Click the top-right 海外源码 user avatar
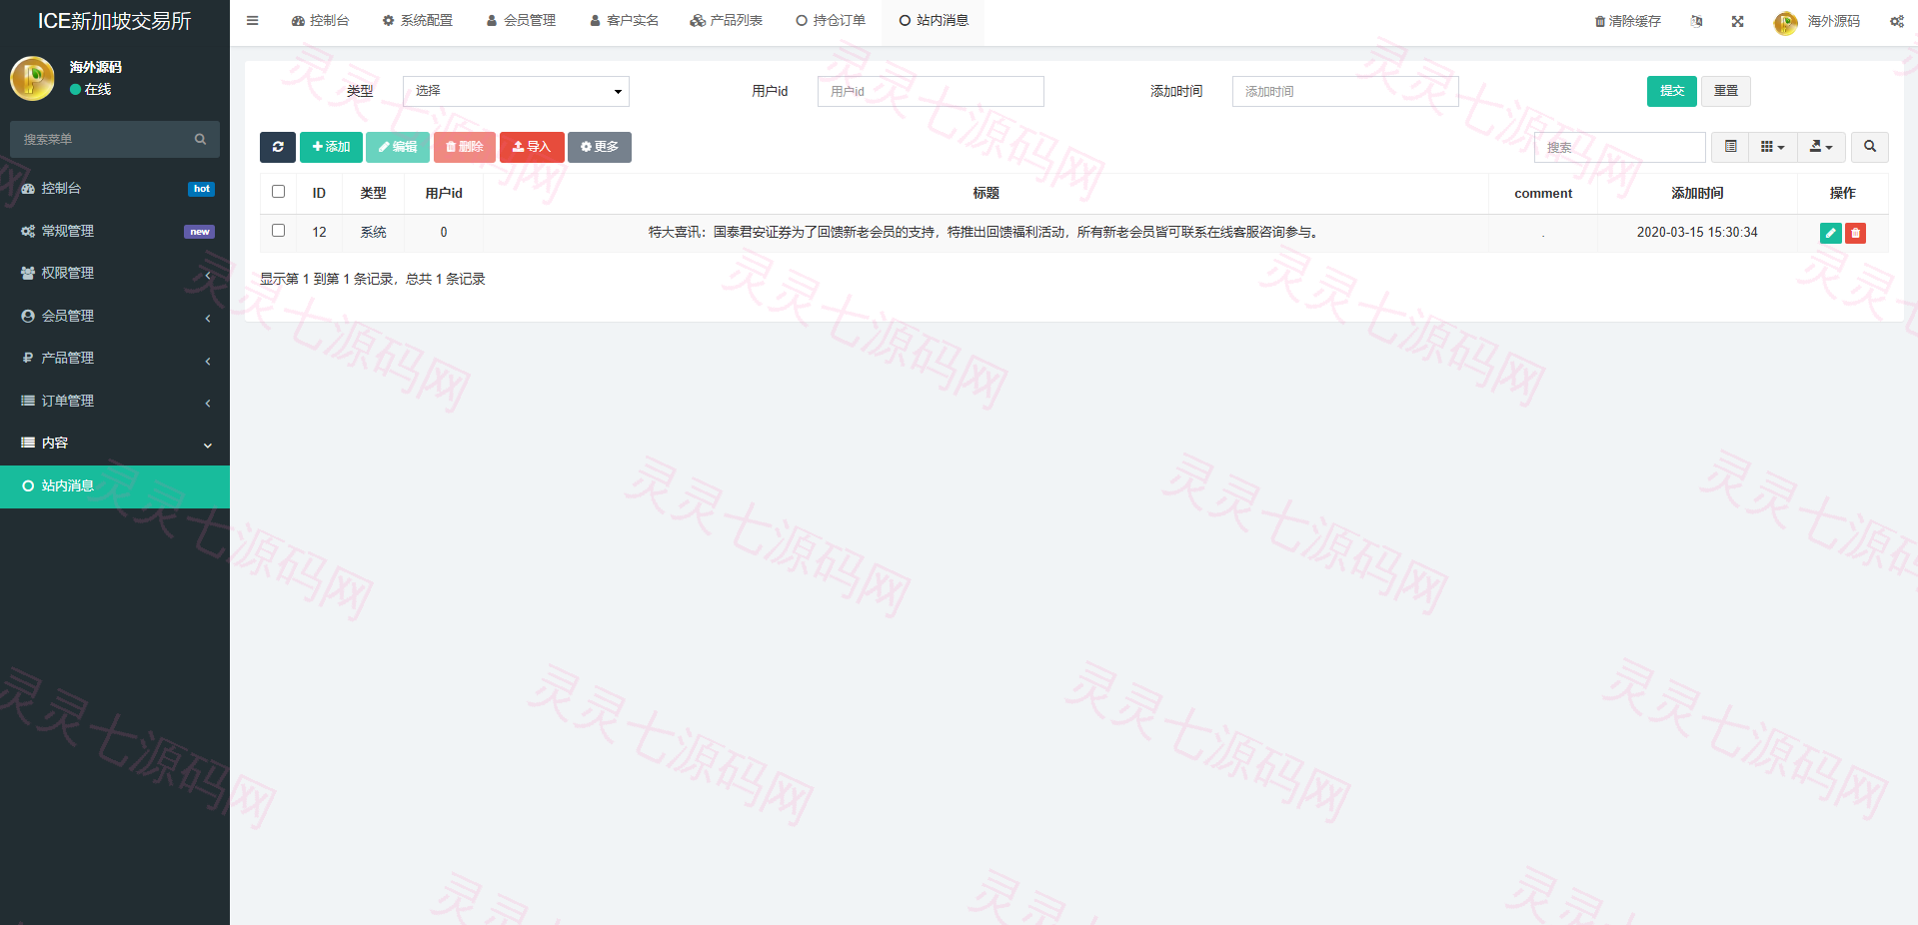Screen dimensions: 1918x925 1785,22
